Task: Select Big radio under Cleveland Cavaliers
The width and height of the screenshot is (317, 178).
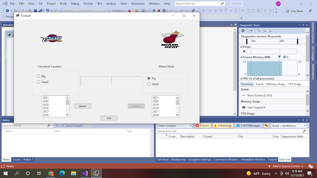Action: pyautogui.click(x=39, y=76)
